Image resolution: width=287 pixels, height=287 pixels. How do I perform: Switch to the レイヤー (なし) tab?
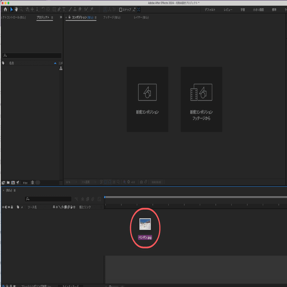(141, 17)
